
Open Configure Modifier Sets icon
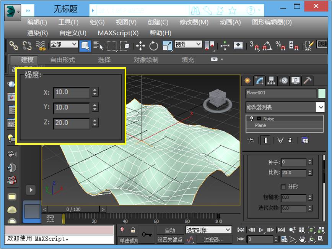(305, 140)
